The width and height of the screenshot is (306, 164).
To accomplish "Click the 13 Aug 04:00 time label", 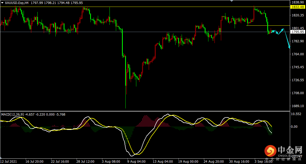I will click(163, 161).
